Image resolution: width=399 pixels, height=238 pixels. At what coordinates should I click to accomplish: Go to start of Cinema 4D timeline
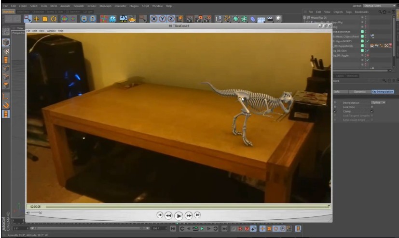tap(173, 228)
